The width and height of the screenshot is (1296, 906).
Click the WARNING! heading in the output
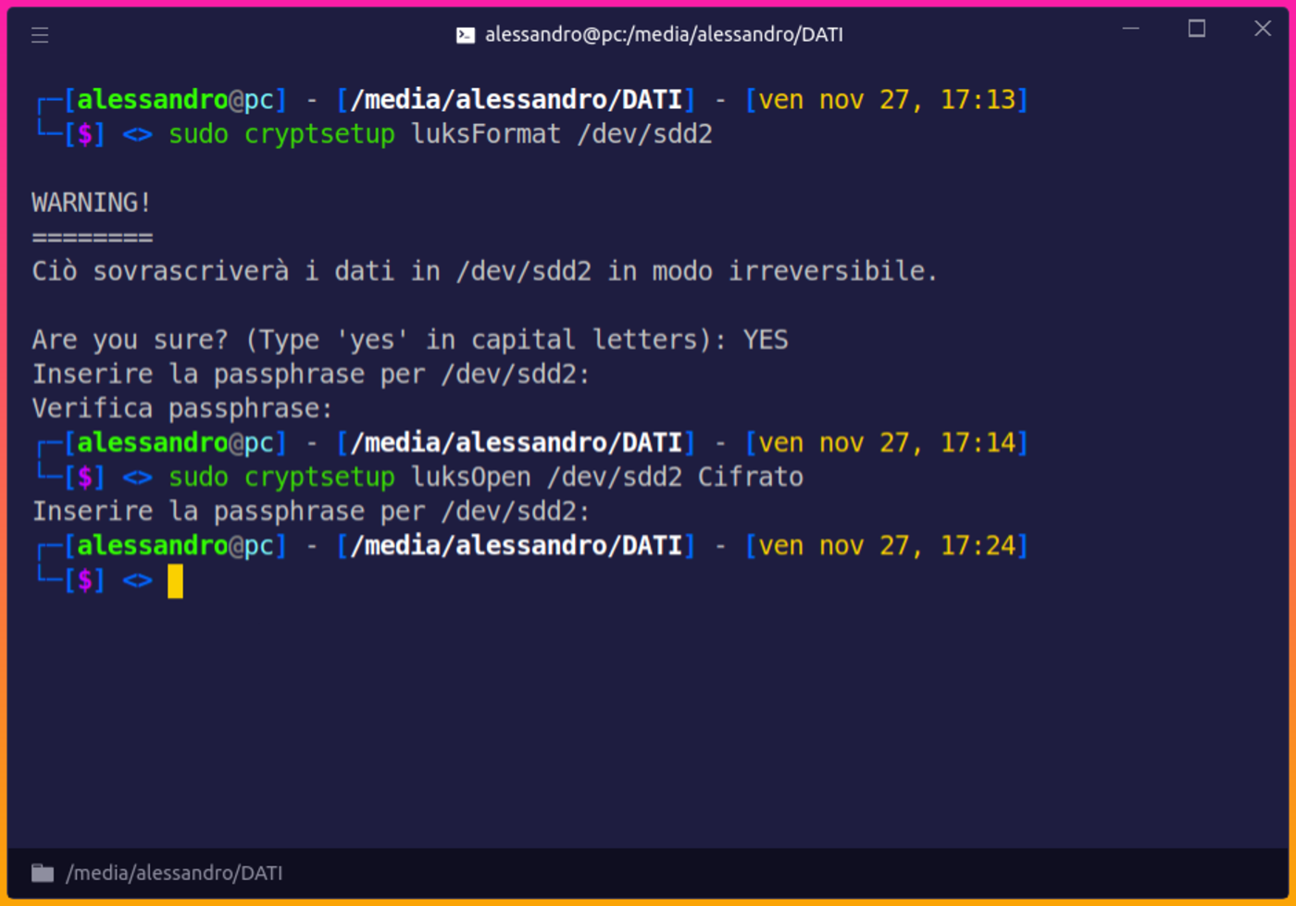[x=90, y=202]
